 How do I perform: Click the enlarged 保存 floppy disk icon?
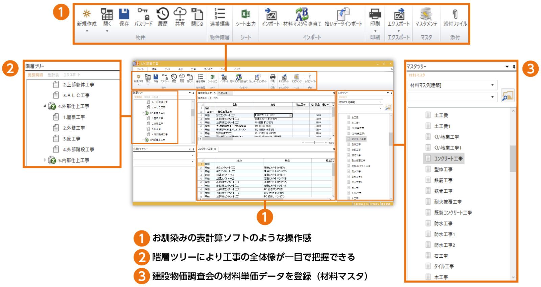(124, 14)
